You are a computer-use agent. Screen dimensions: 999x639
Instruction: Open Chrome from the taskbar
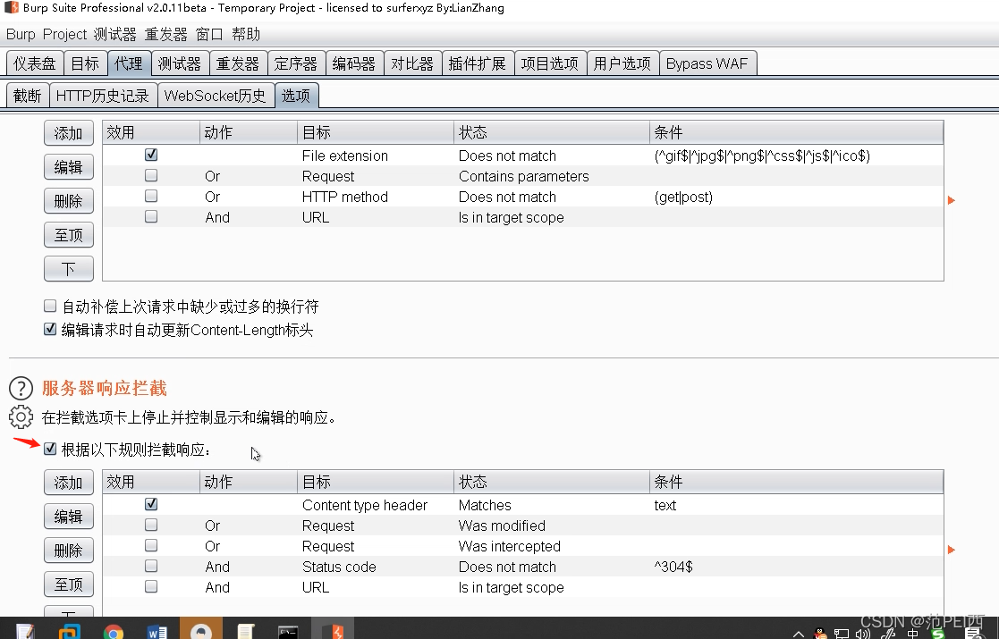(x=114, y=632)
